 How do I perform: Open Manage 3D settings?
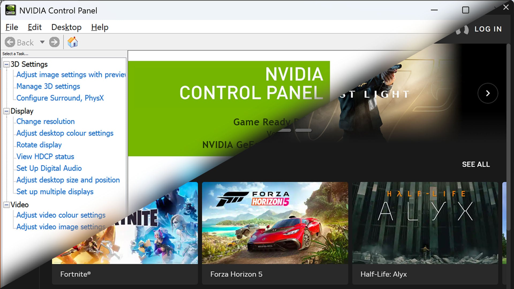pyautogui.click(x=48, y=86)
